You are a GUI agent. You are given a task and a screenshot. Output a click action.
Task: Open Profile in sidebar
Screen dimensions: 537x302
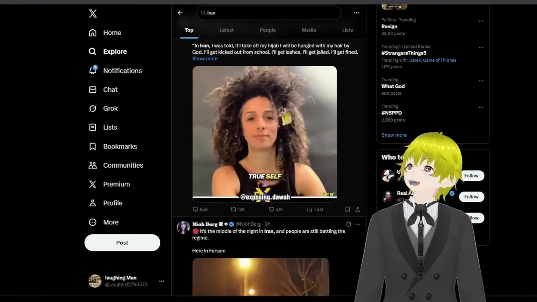105,203
